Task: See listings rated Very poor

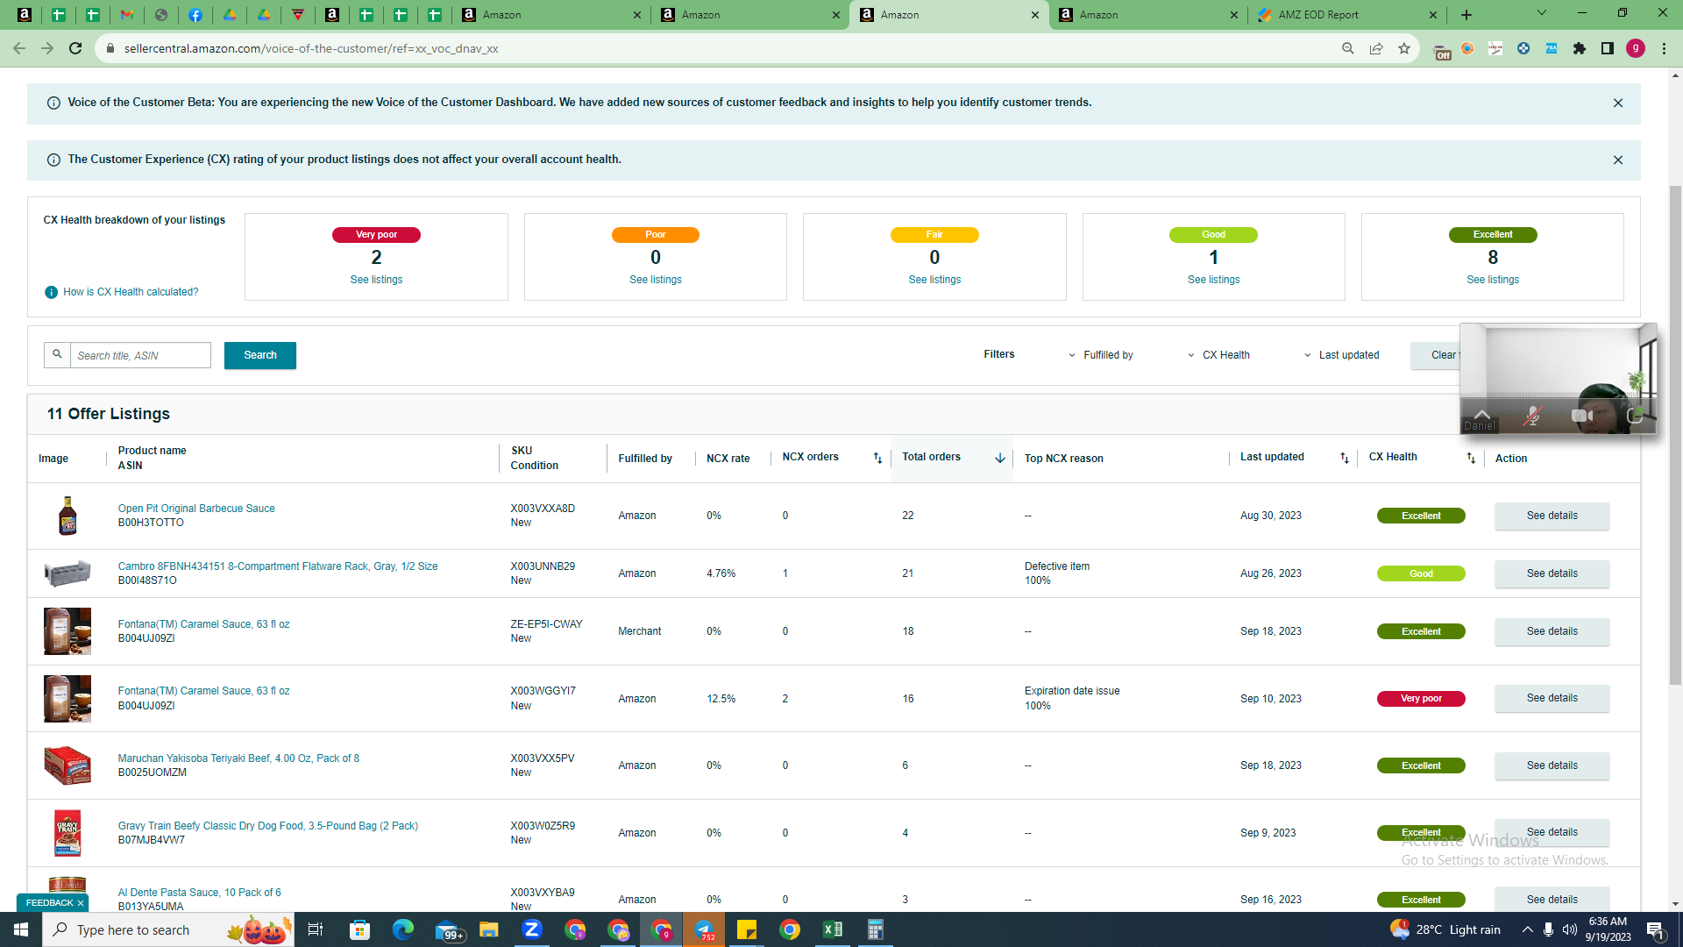Action: click(376, 280)
